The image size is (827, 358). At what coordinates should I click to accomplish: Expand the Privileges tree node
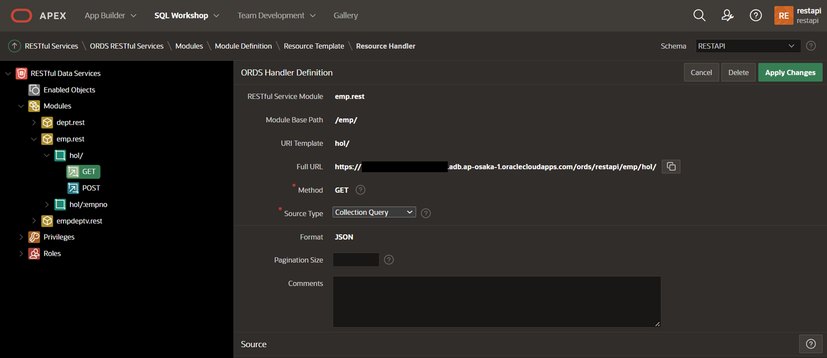click(21, 237)
